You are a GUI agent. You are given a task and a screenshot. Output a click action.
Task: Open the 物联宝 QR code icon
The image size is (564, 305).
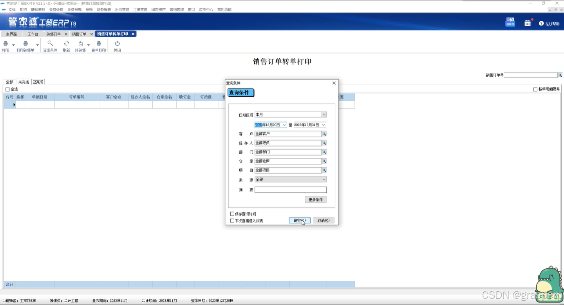510,22
